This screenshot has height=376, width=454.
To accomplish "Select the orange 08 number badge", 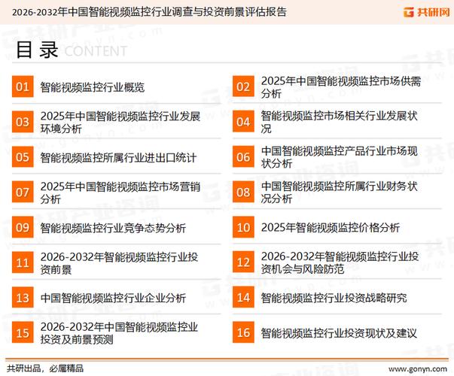I will click(243, 193).
